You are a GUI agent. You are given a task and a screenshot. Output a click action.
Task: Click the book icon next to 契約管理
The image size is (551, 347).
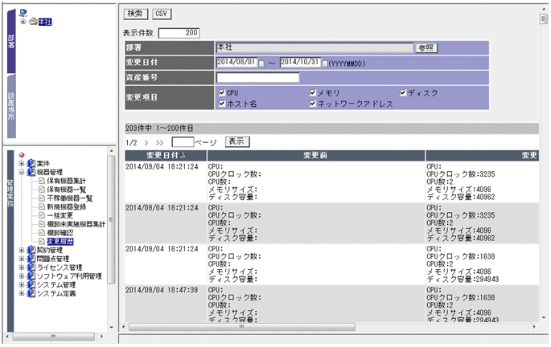[31, 250]
